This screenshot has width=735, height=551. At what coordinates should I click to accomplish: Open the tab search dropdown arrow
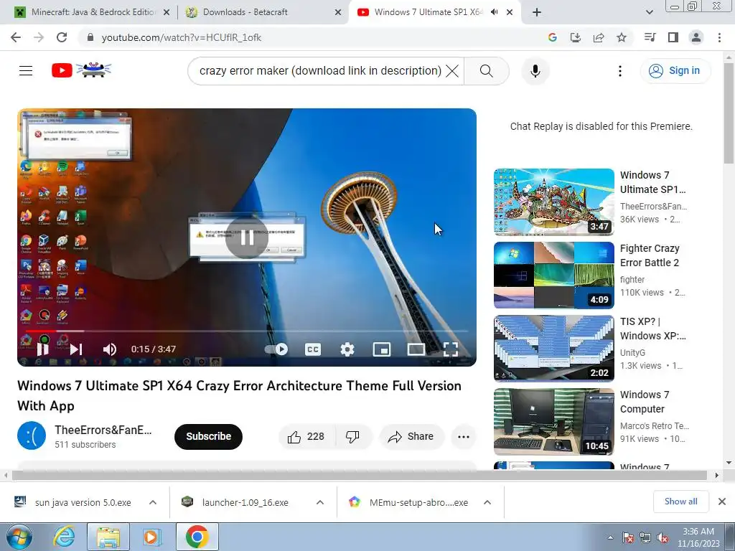[649, 12]
